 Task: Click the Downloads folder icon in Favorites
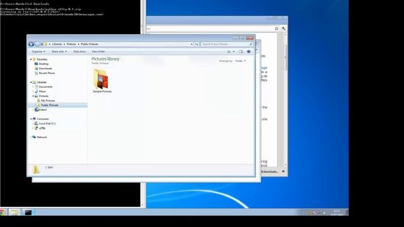click(x=36, y=69)
